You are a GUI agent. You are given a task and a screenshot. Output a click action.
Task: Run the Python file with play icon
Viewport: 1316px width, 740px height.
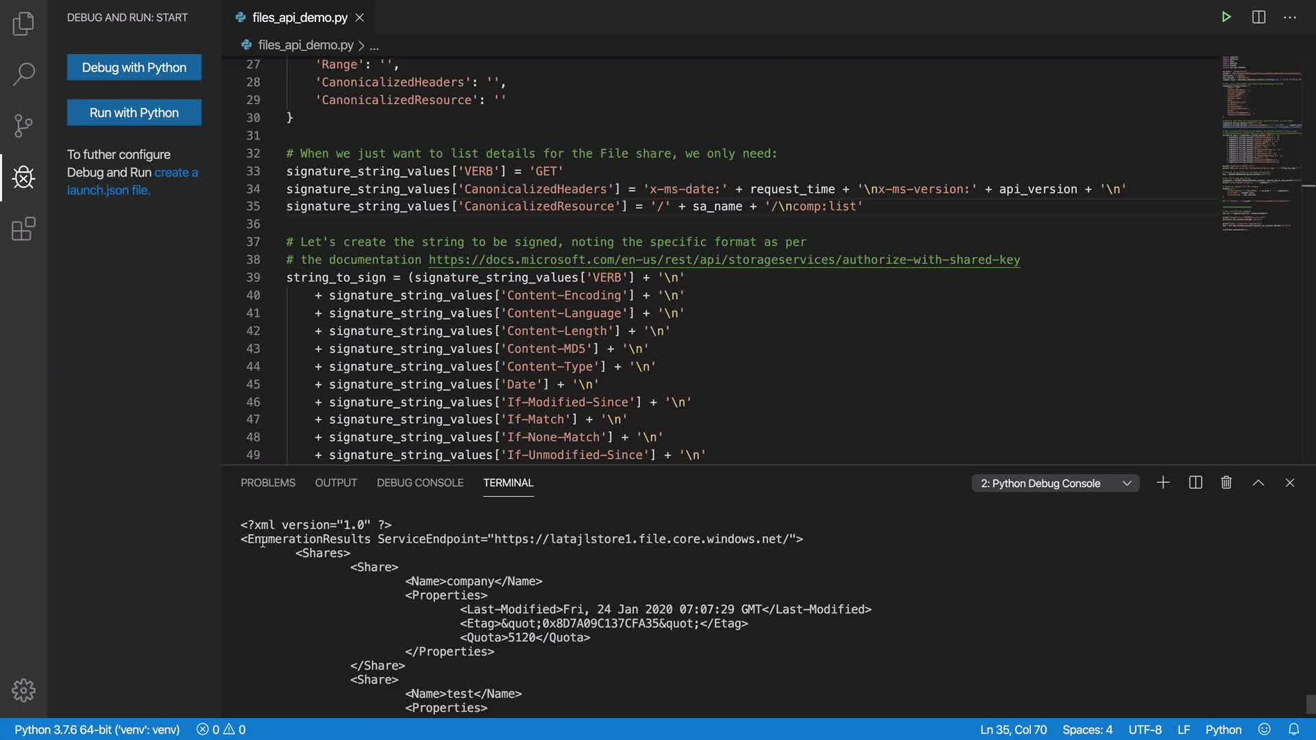[1226, 17]
